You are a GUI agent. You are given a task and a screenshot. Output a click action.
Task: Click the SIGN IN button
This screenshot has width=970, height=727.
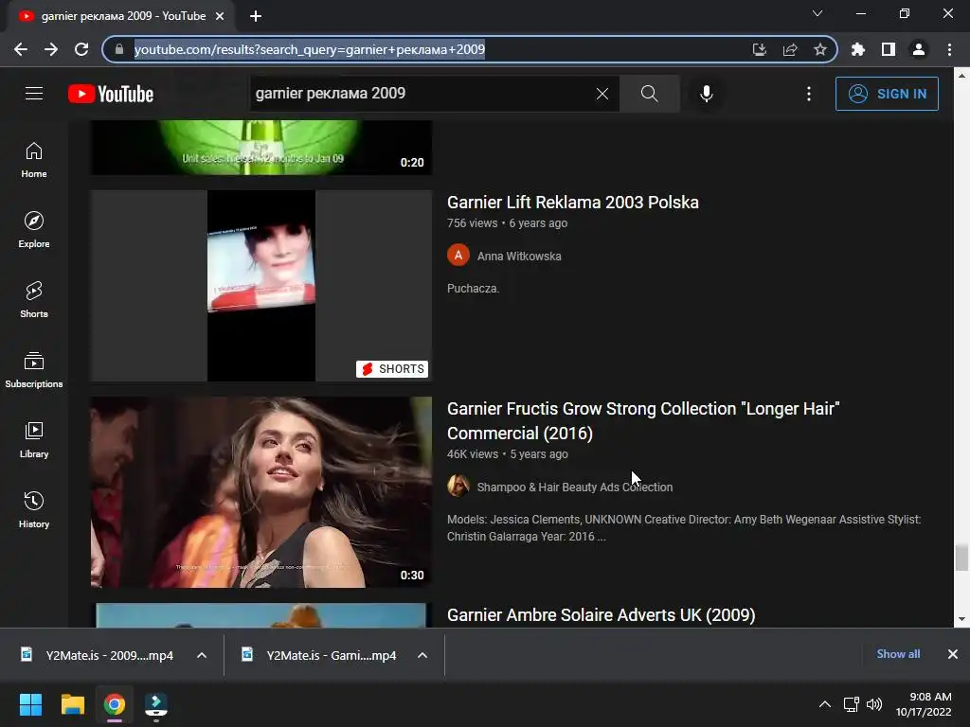point(887,94)
